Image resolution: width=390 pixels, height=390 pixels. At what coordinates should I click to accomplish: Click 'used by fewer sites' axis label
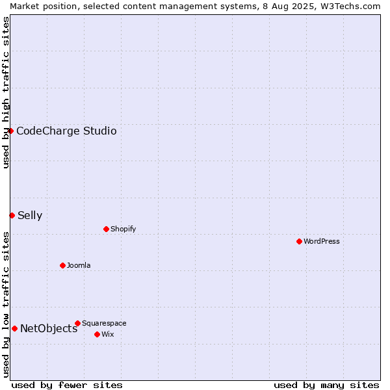point(67,385)
